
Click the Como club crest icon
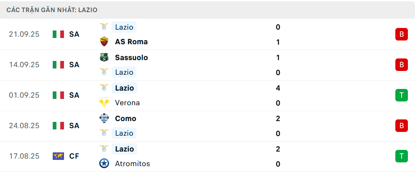pyautogui.click(x=104, y=119)
